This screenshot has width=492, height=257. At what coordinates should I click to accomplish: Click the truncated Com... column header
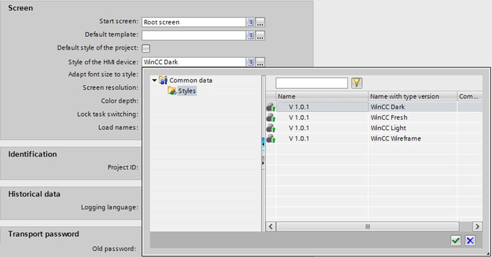click(x=469, y=96)
